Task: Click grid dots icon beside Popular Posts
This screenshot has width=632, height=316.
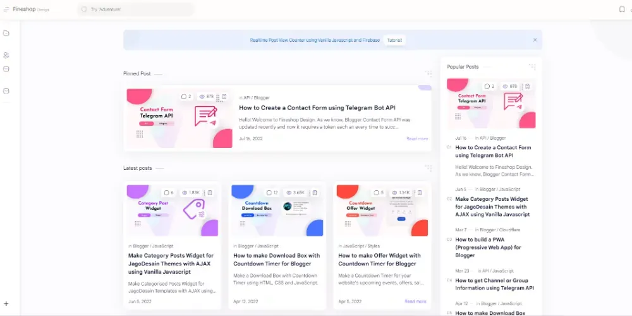Action: (x=532, y=66)
